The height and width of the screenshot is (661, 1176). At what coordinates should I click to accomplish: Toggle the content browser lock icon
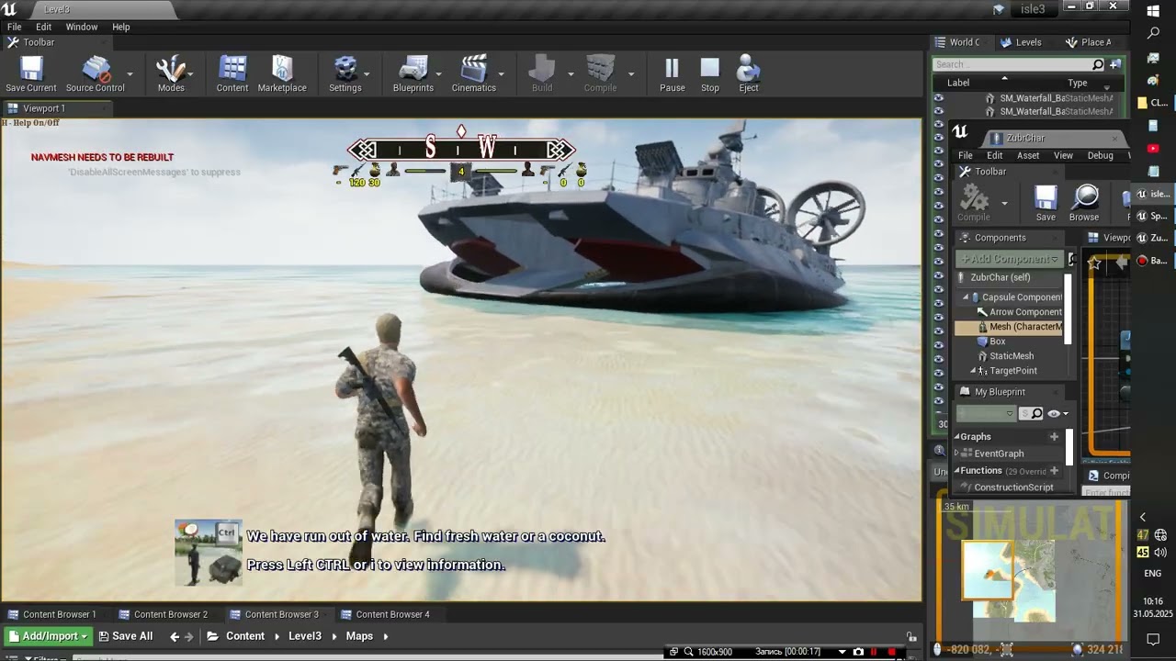pyautogui.click(x=911, y=636)
